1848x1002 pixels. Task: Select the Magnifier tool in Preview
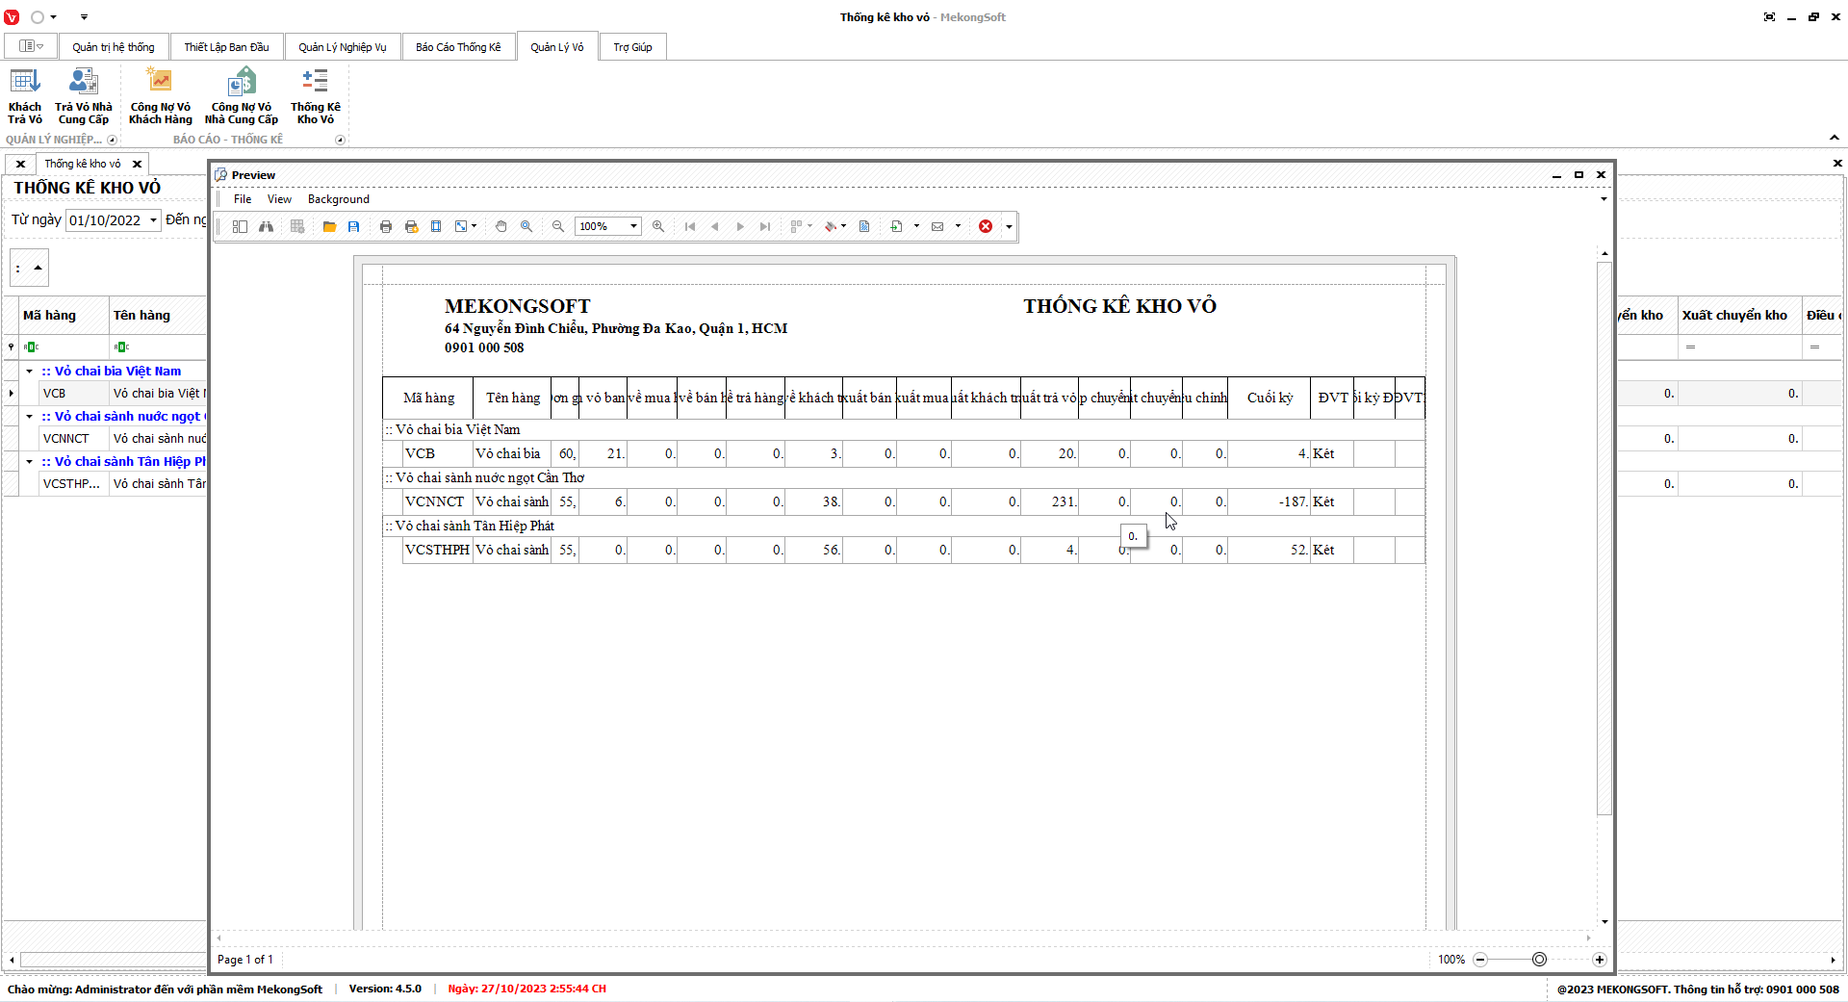click(x=526, y=226)
